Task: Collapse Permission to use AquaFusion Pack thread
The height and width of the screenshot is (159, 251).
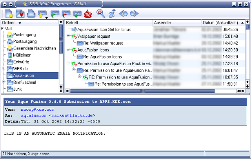Action: click(x=68, y=63)
